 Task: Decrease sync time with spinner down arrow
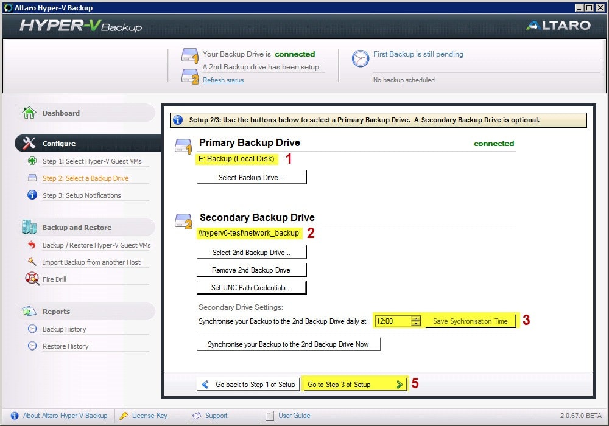click(x=416, y=324)
